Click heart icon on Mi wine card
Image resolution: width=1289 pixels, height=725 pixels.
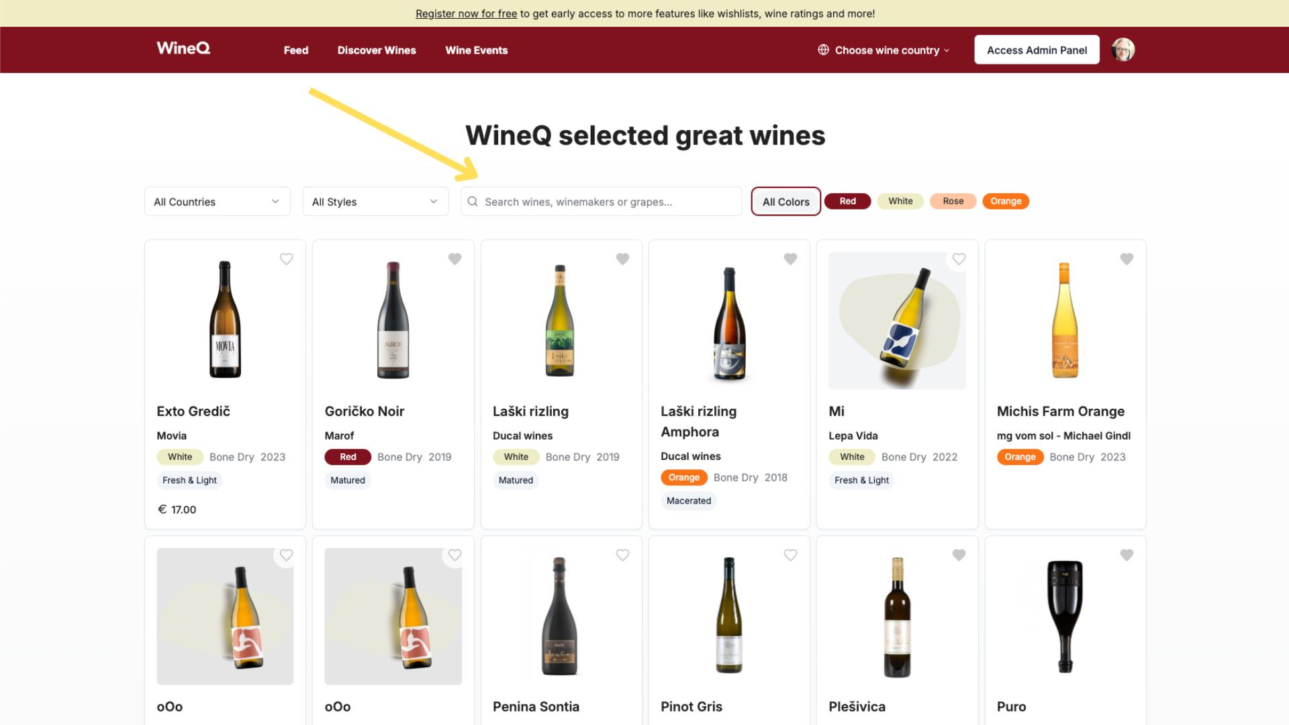959,259
